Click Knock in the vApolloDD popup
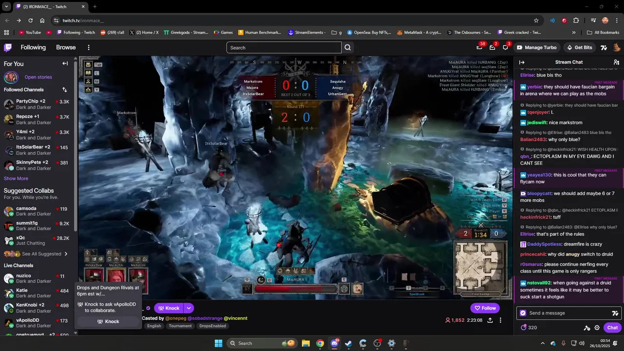624x351 pixels. point(108,321)
